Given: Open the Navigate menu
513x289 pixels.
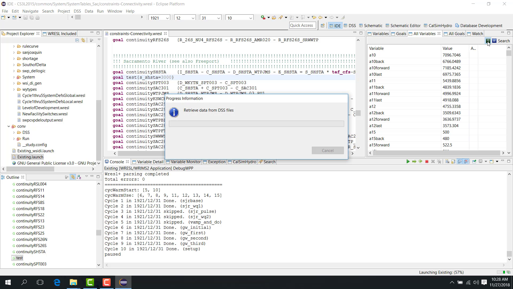Looking at the screenshot, I should [x=30, y=11].
